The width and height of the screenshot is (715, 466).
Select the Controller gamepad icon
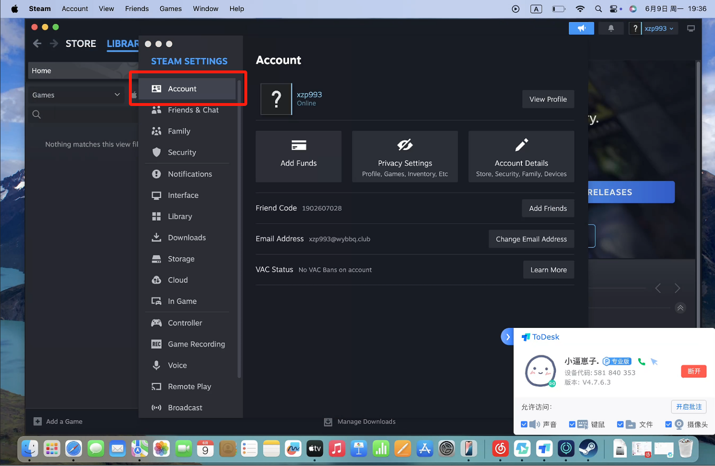(x=156, y=323)
